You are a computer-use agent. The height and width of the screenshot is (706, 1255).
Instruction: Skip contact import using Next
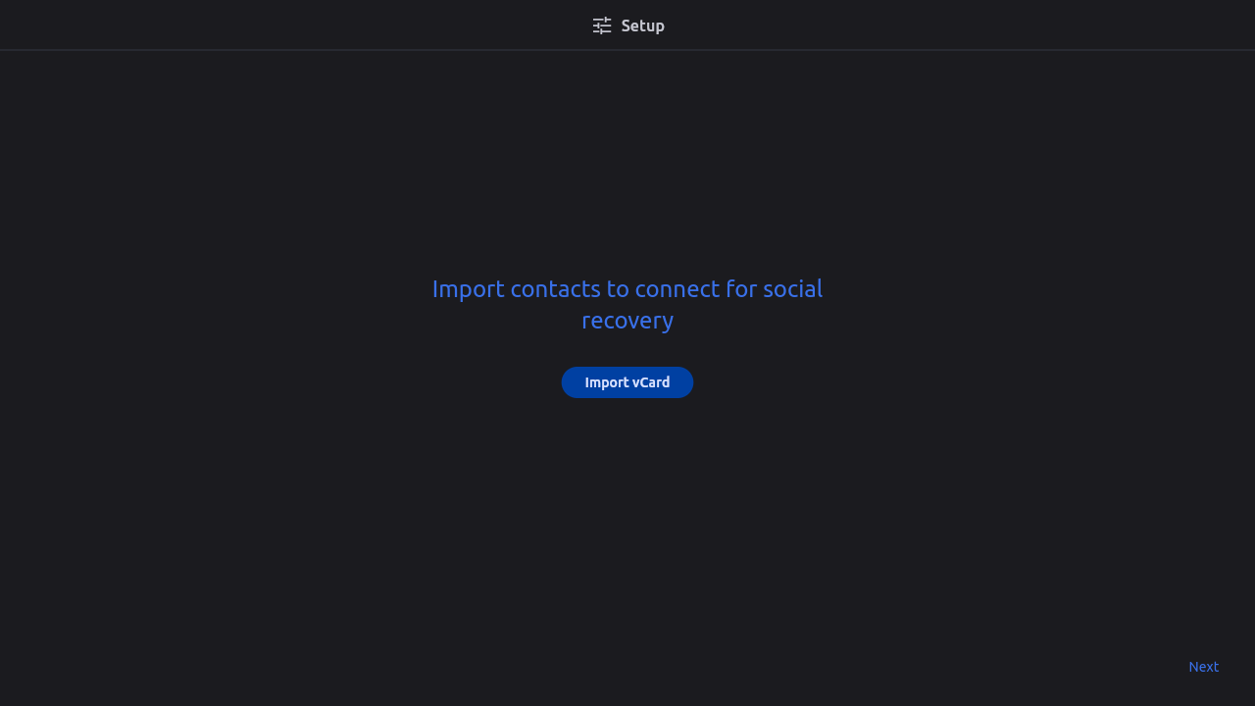tap(1203, 667)
